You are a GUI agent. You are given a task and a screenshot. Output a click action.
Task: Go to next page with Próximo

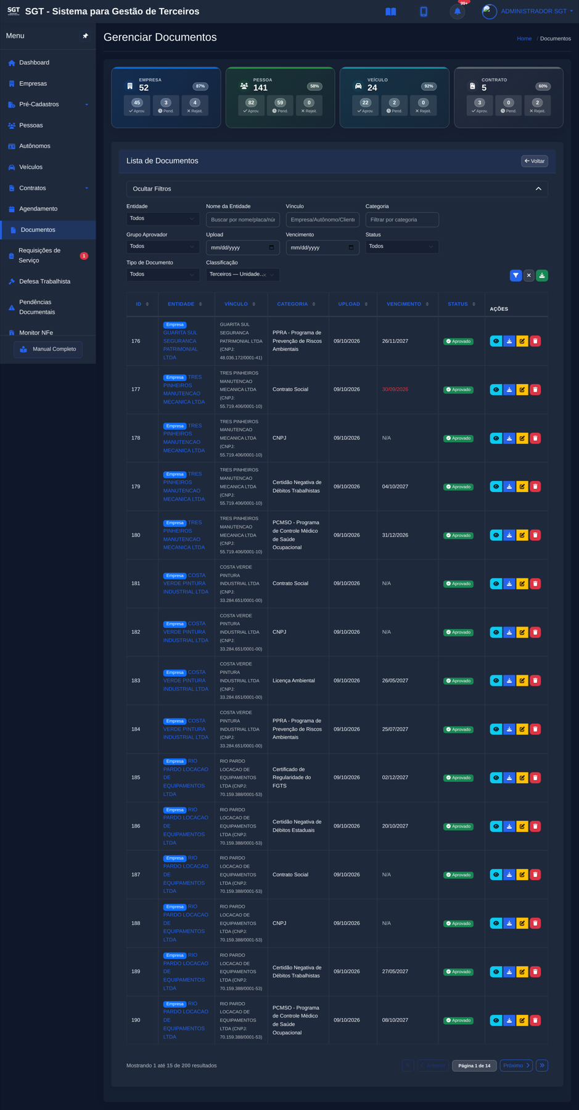(x=516, y=1066)
